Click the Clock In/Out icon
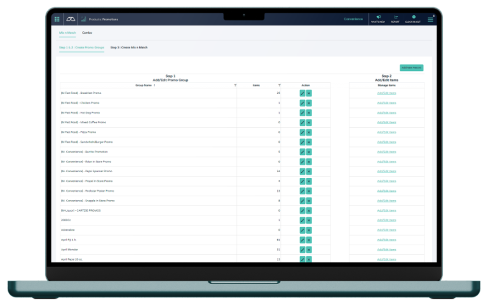Image resolution: width=488 pixels, height=305 pixels. [414, 18]
